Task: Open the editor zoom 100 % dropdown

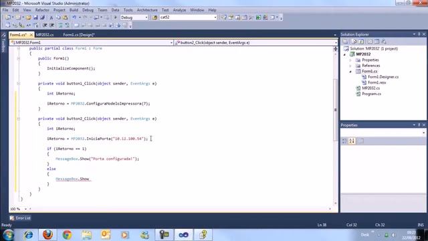Action: (25, 209)
